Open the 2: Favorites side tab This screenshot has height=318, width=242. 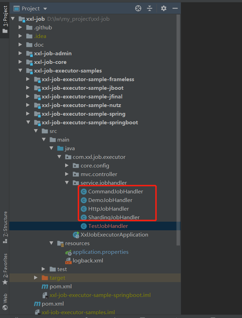pyautogui.click(x=5, y=269)
